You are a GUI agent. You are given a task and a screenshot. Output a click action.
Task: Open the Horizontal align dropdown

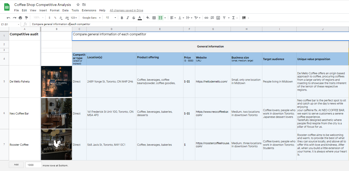click(173, 18)
